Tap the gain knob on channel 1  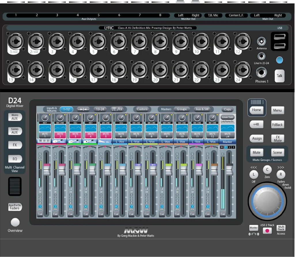(x=45, y=118)
